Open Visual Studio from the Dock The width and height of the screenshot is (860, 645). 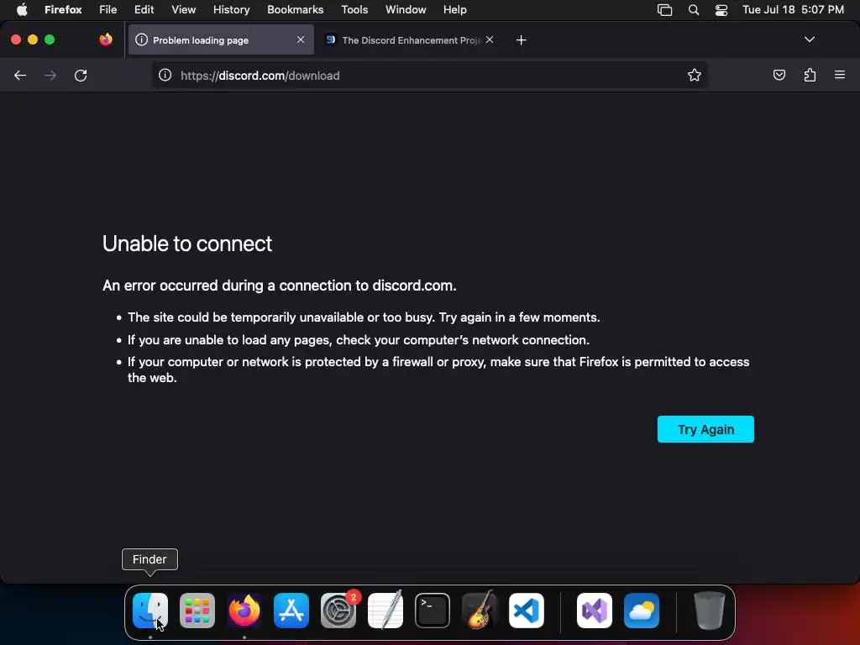tap(595, 610)
